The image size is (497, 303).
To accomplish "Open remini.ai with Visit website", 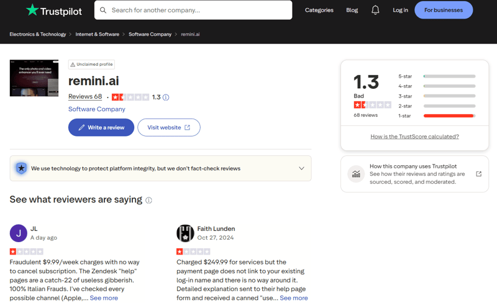I will (x=168, y=127).
